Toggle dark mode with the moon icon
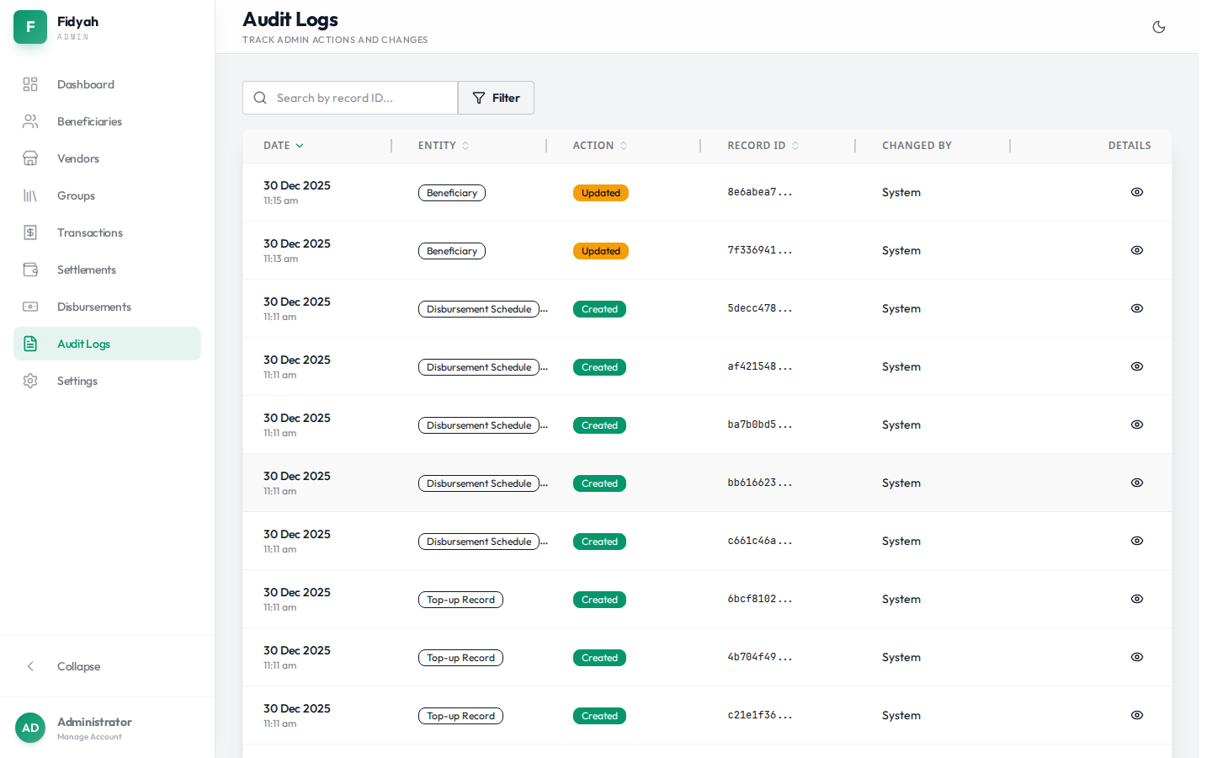The height and width of the screenshot is (758, 1212). click(x=1159, y=26)
